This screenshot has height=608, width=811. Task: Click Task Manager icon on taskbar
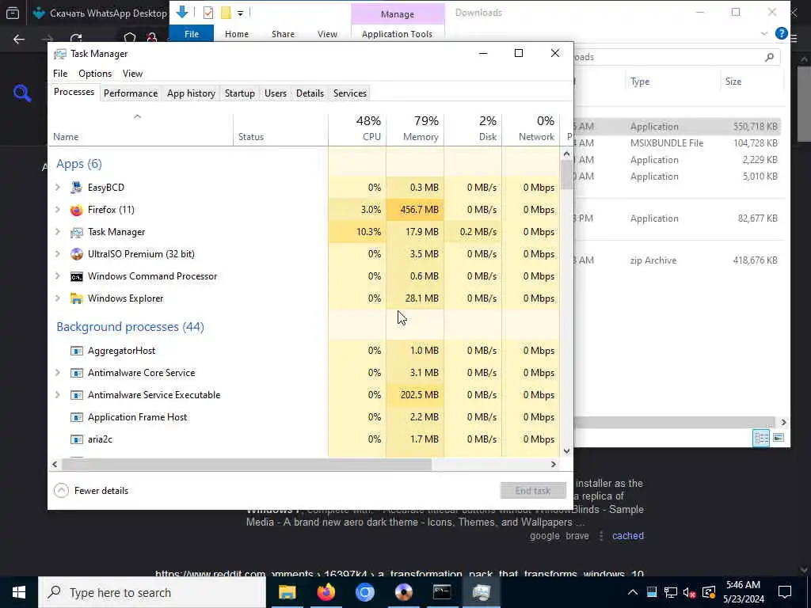tap(481, 592)
